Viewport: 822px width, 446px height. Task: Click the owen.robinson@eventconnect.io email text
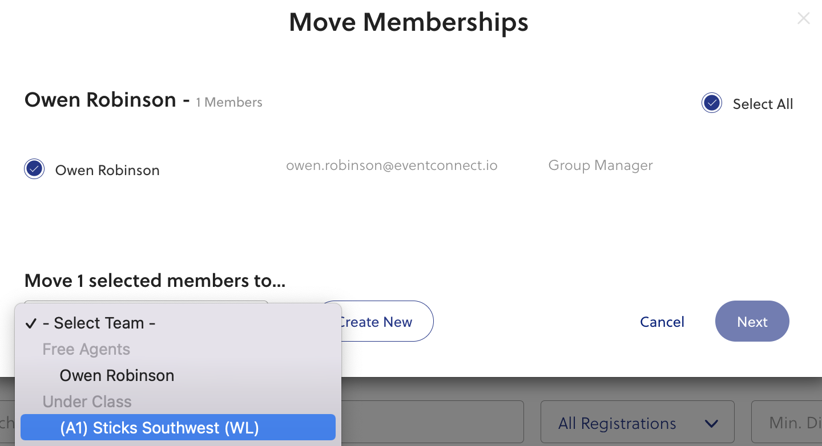coord(392,165)
